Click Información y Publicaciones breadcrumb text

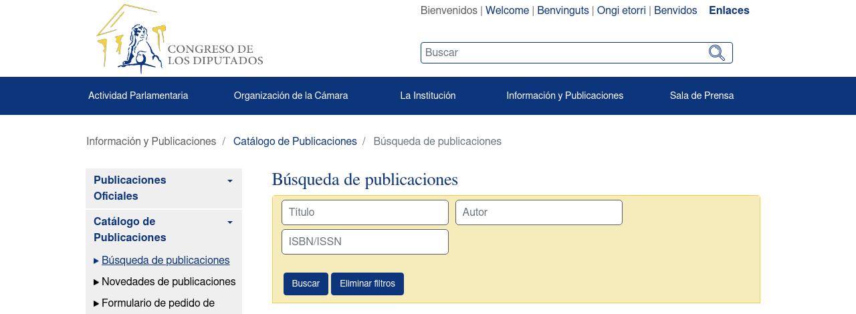[x=151, y=142]
